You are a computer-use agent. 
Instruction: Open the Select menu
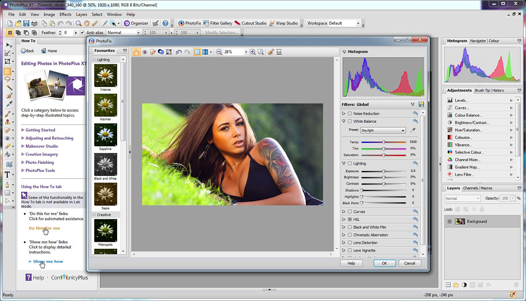(97, 14)
